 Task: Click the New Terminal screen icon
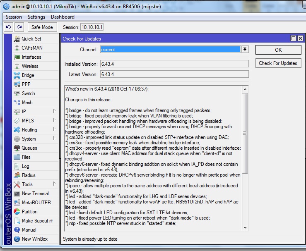point(17,194)
